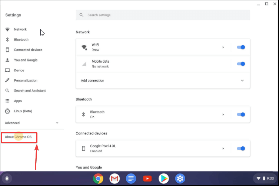The height and width of the screenshot is (186, 279).
Task: Click the phone icon beside Google Pixel 4 XL
Action: (83, 149)
